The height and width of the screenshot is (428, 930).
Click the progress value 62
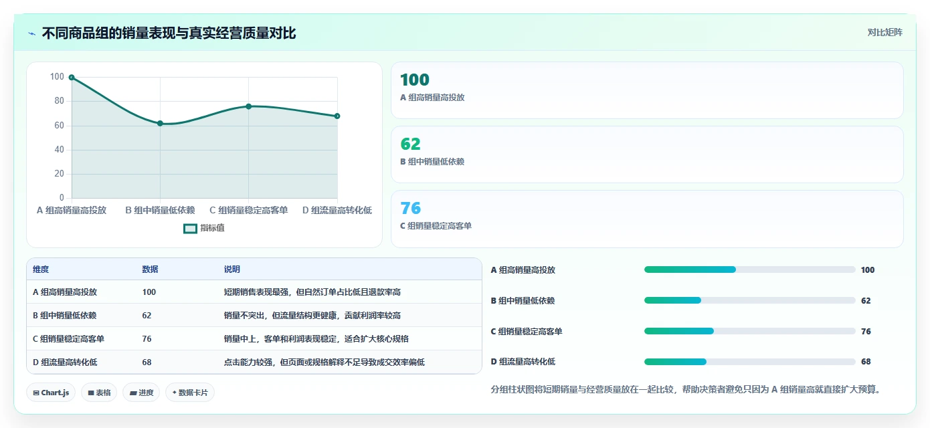[866, 301]
